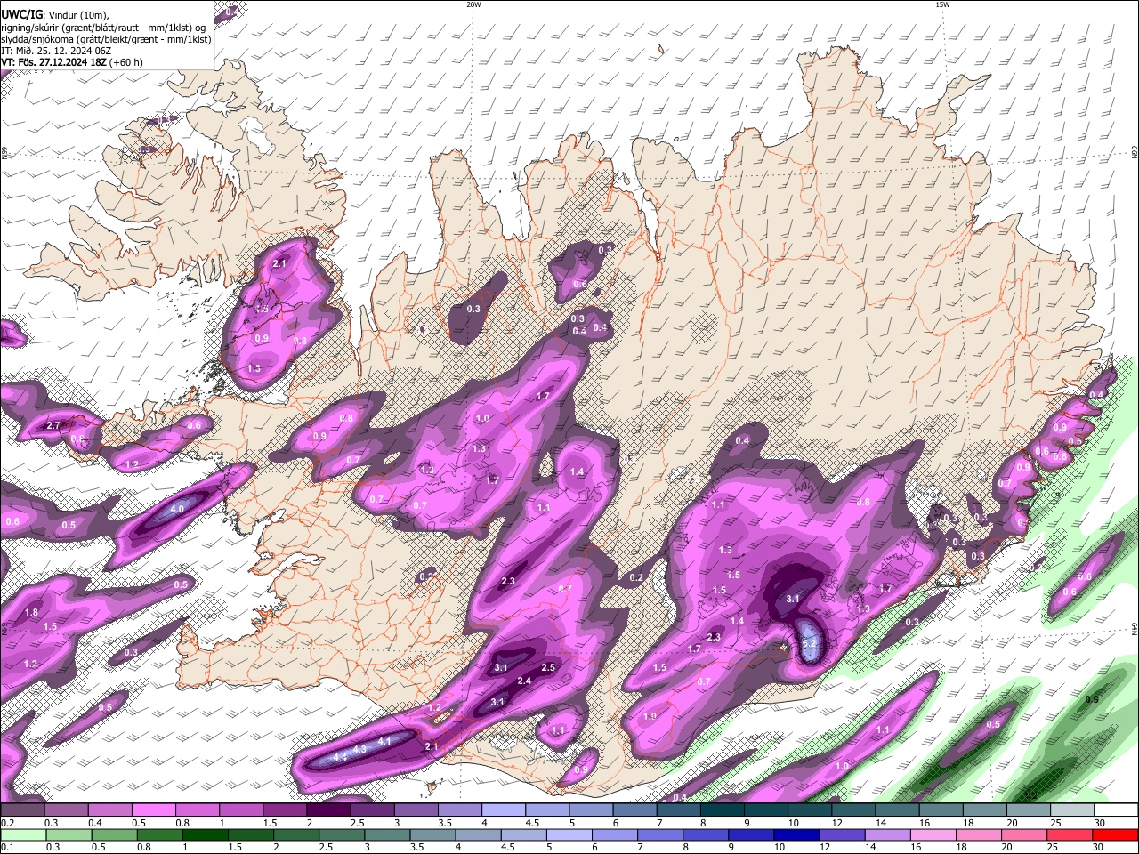Image resolution: width=1139 pixels, height=854 pixels.
Task: Select the upper legend swatch between 0.5 and 0.8
Action: point(153,810)
